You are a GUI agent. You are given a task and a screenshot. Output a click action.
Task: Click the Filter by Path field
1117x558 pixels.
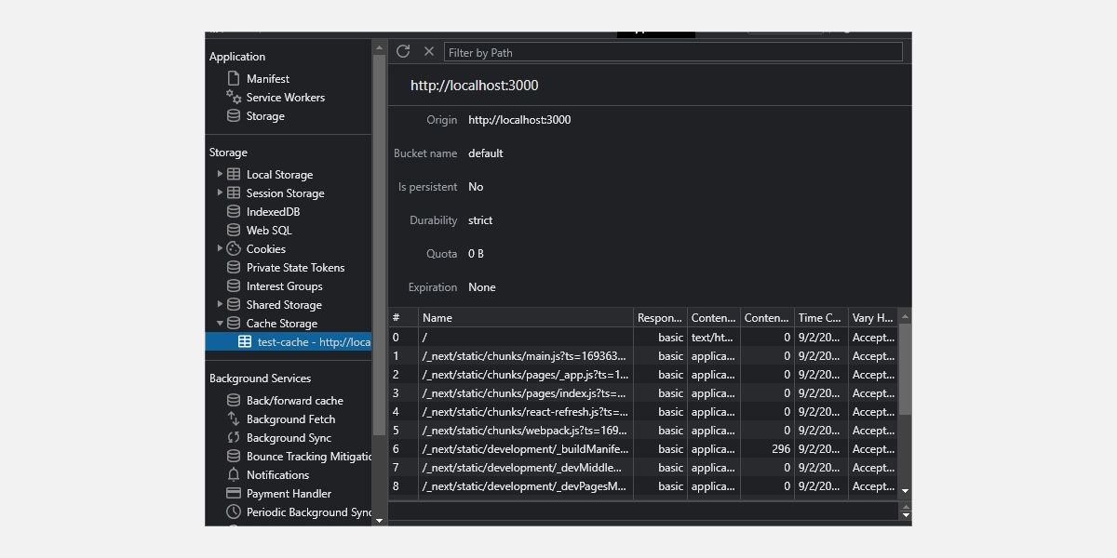(x=672, y=52)
